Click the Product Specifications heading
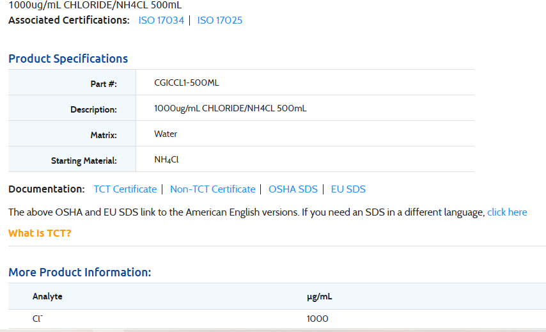 [x=68, y=59]
